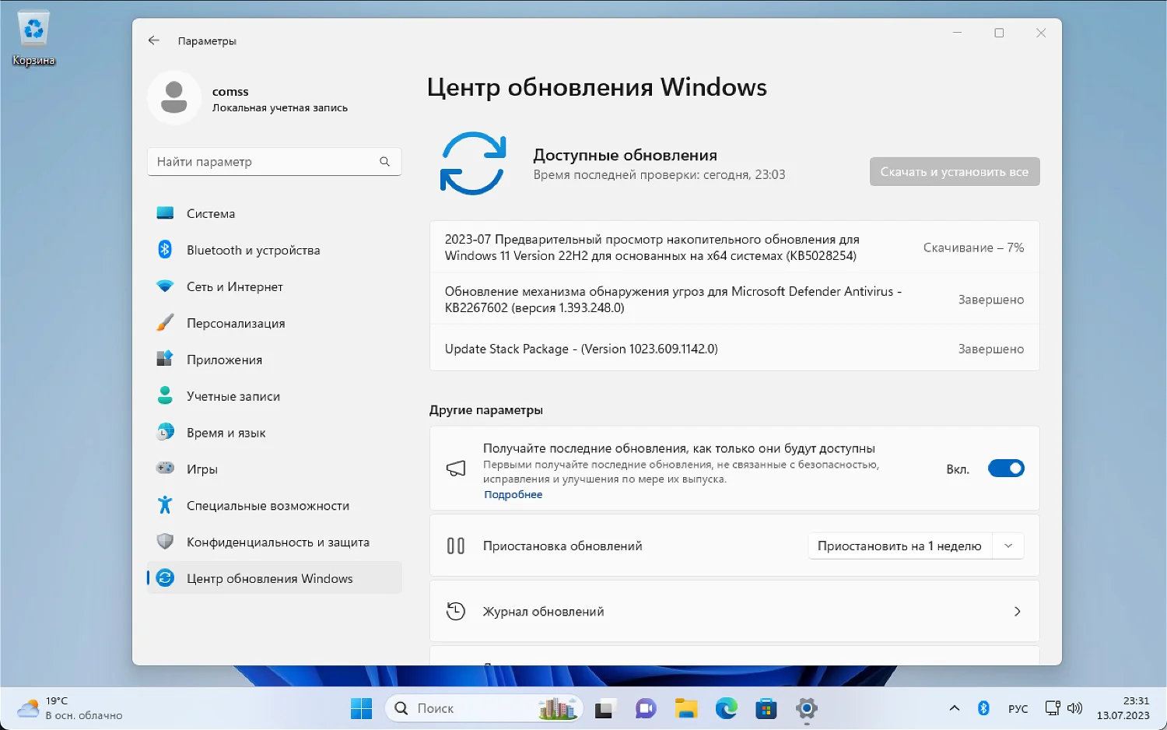This screenshot has height=730, width=1167.
Task: Click the Bluetooth icon in sidebar
Action: click(165, 250)
